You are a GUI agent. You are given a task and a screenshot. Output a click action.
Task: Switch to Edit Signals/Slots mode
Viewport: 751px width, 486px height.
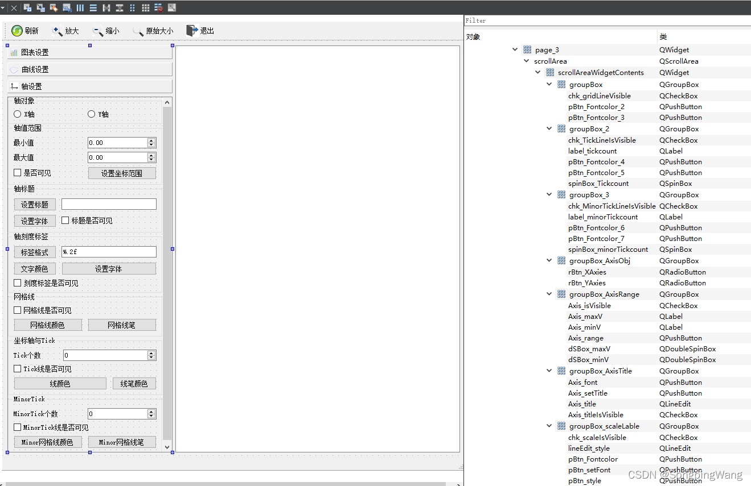coord(40,8)
